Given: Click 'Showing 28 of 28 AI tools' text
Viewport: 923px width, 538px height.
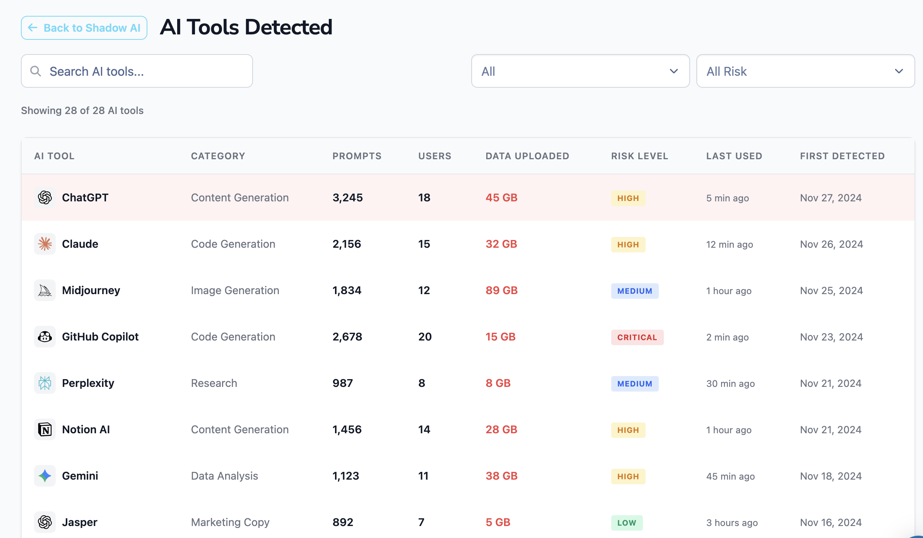Looking at the screenshot, I should pos(82,111).
